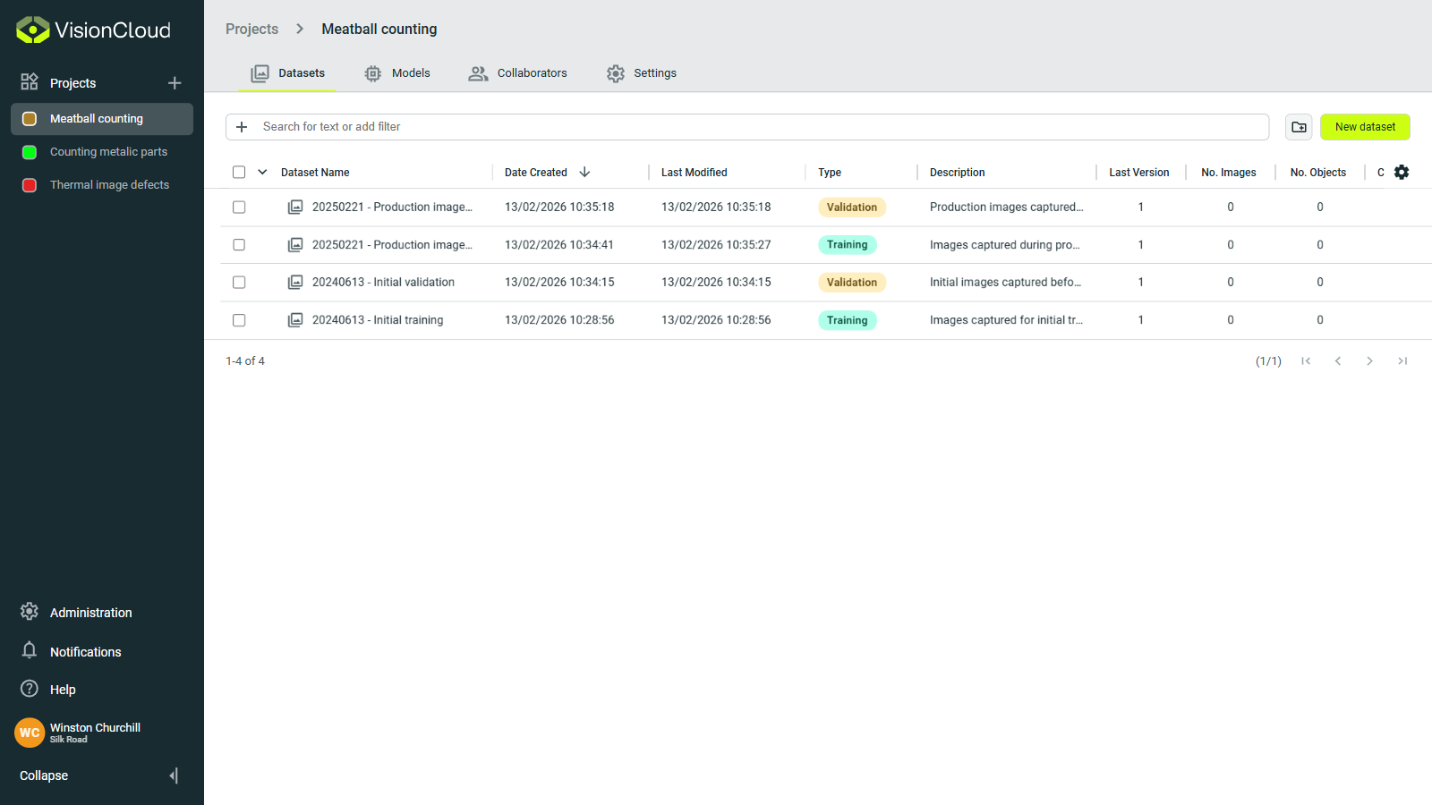Viewport: 1432px width, 805px height.
Task: Select the green Counting metalic parts color marker
Action: pyautogui.click(x=29, y=151)
